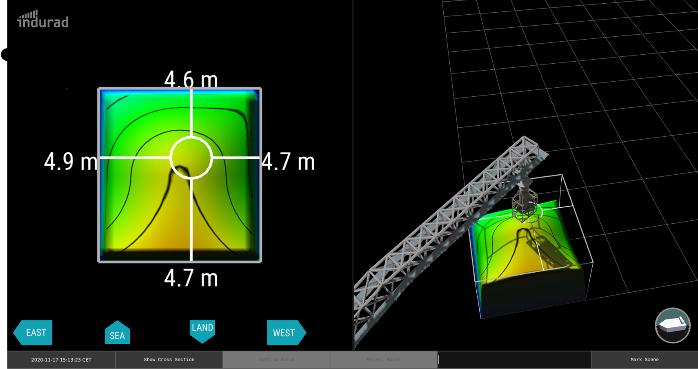
Task: Click the Reject Hatch button
Action: [x=383, y=360]
